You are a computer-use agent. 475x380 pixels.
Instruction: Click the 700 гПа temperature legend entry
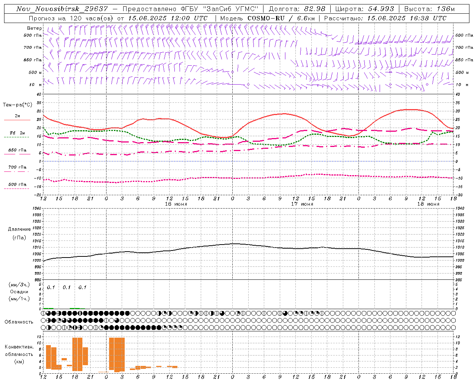pyautogui.click(x=17, y=167)
